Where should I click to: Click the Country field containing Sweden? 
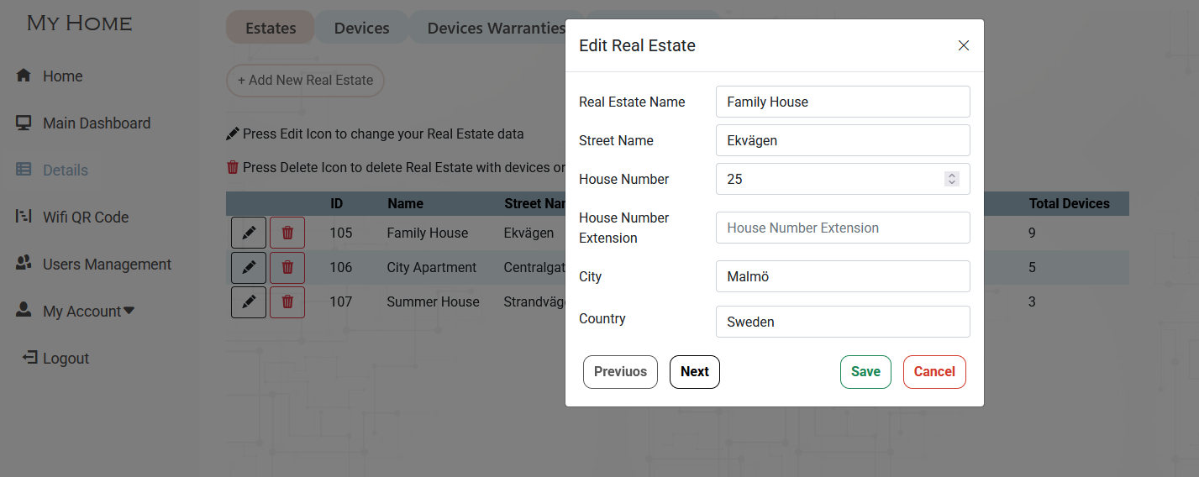[x=843, y=322]
